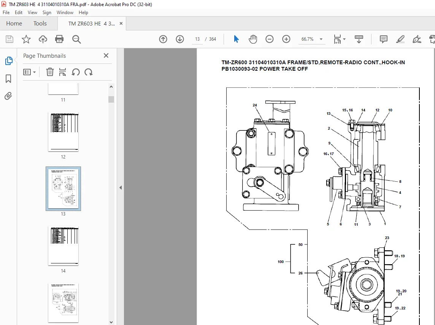Click part callout number 100 in diagram

(x=281, y=262)
